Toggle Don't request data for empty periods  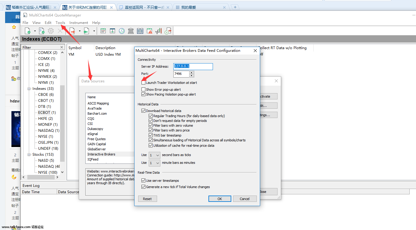pos(151,121)
